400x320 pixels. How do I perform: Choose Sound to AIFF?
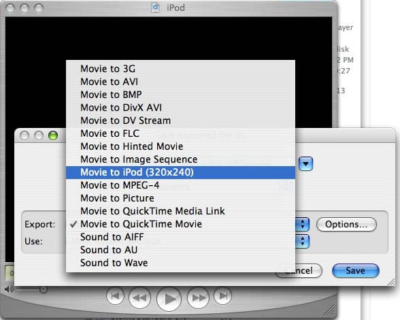pos(180,237)
